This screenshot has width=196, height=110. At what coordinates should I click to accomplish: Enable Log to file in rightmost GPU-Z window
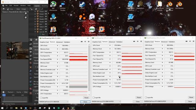pos(146,97)
